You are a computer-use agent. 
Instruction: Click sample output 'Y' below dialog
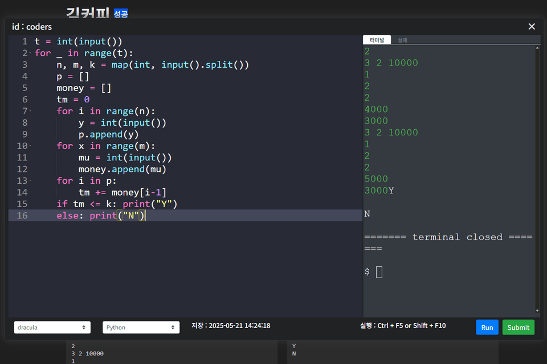pyautogui.click(x=294, y=346)
